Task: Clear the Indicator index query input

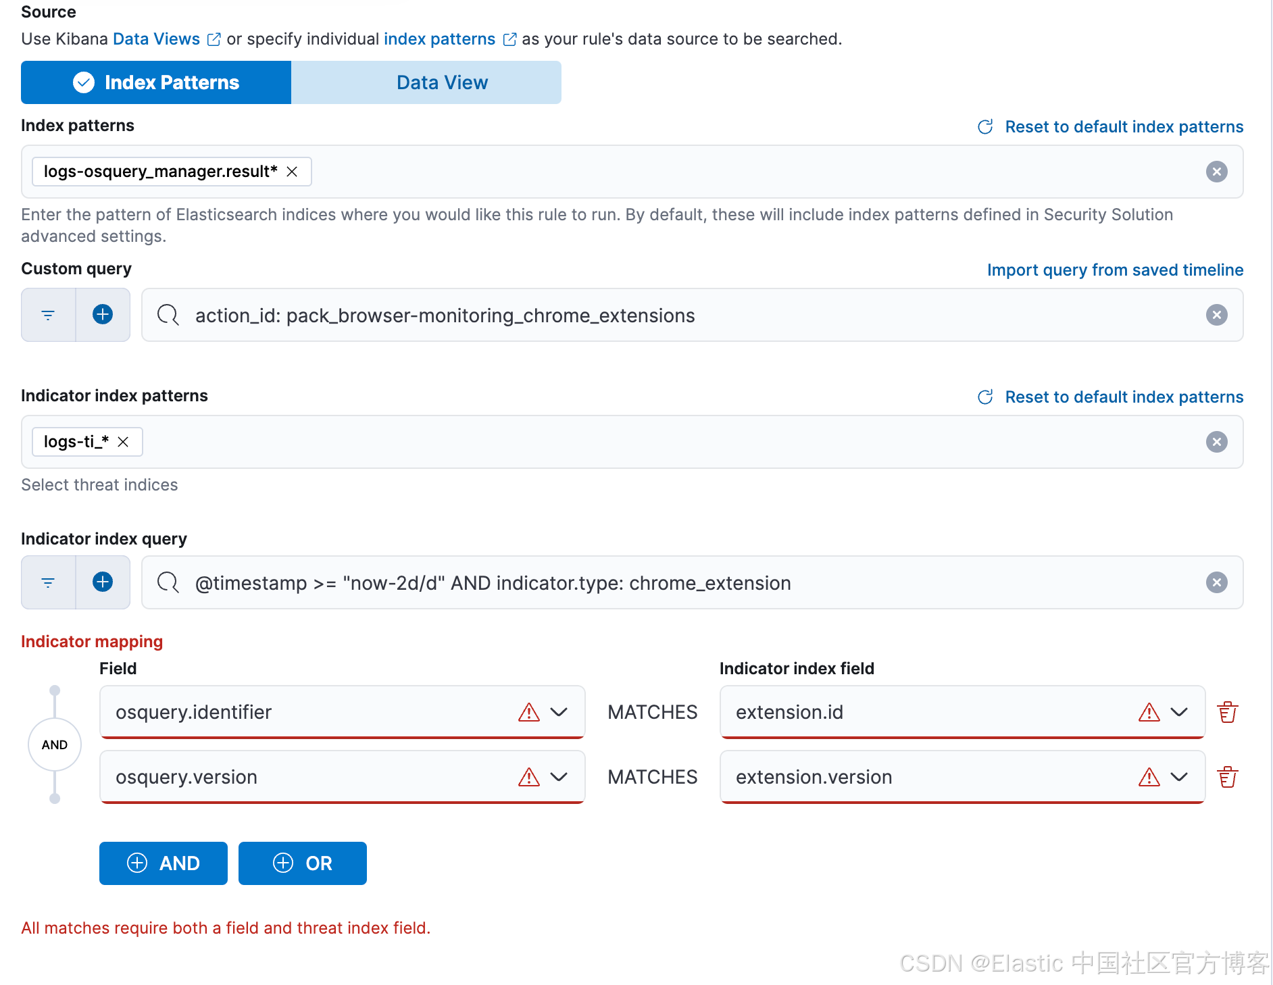Action: pos(1216,582)
